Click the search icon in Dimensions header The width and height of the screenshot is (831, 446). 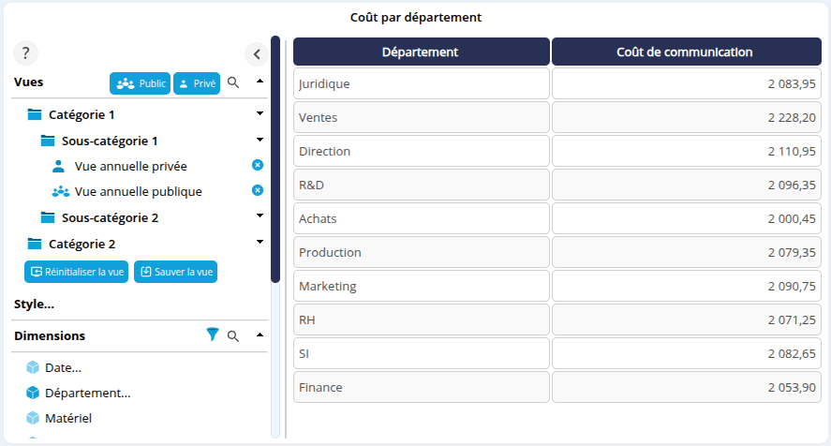click(x=233, y=334)
